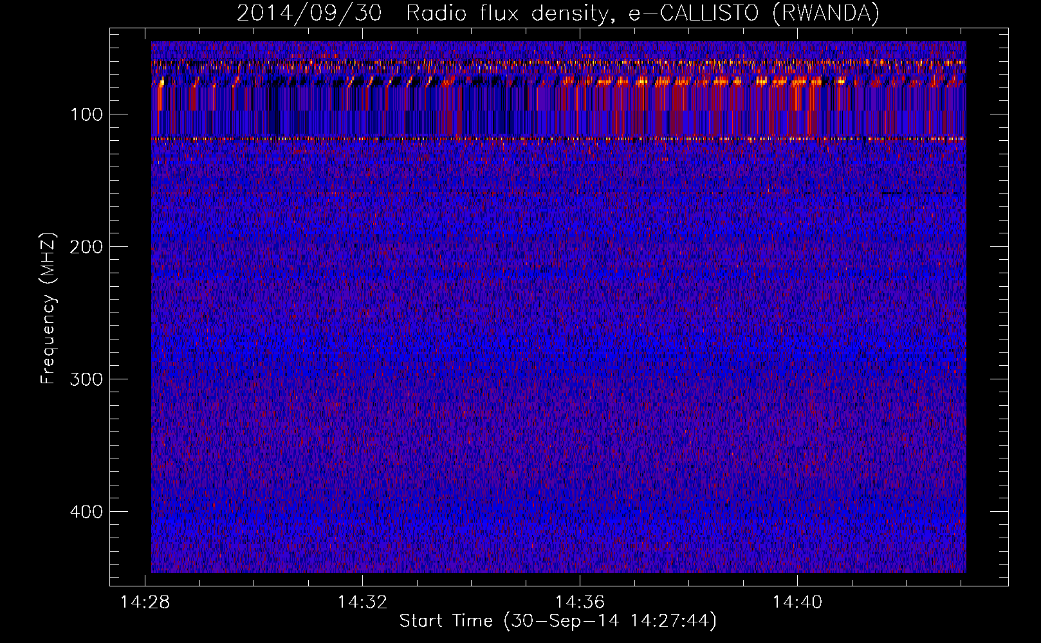Select the 200 MHz frequency axis label
The image size is (1041, 643).
[87, 247]
